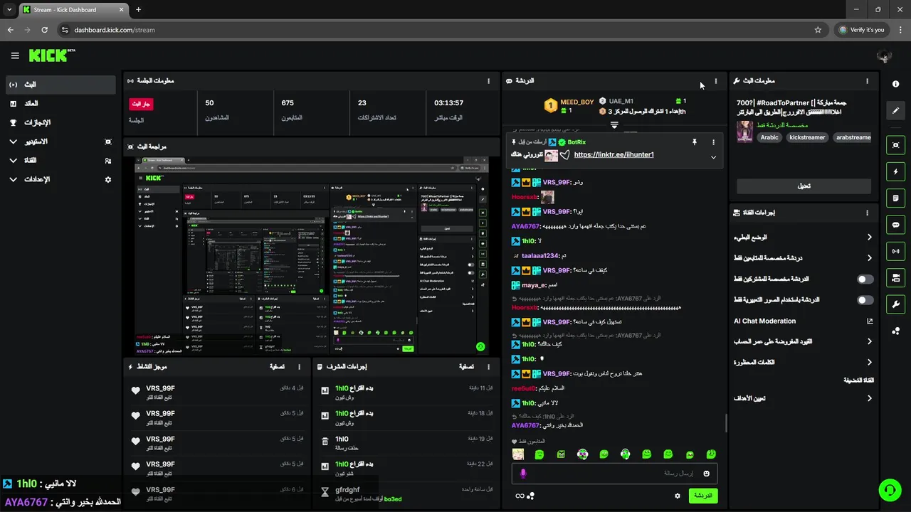
Task: Click the stream preview thumbnail
Action: click(x=312, y=256)
